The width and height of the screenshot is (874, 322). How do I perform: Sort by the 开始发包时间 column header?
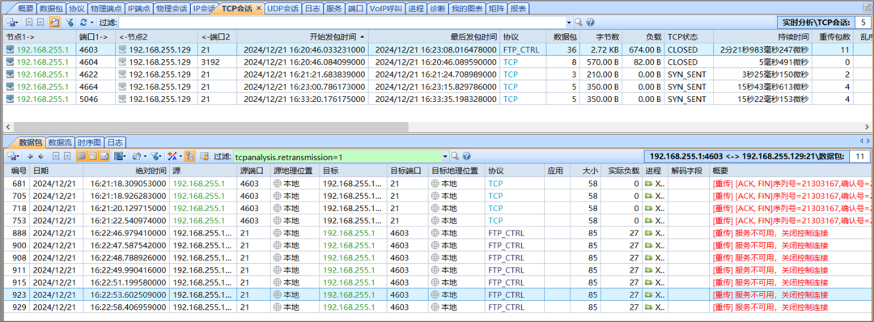(303, 36)
